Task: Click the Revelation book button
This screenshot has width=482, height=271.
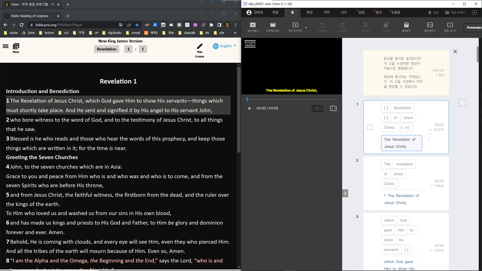Action: [x=106, y=49]
